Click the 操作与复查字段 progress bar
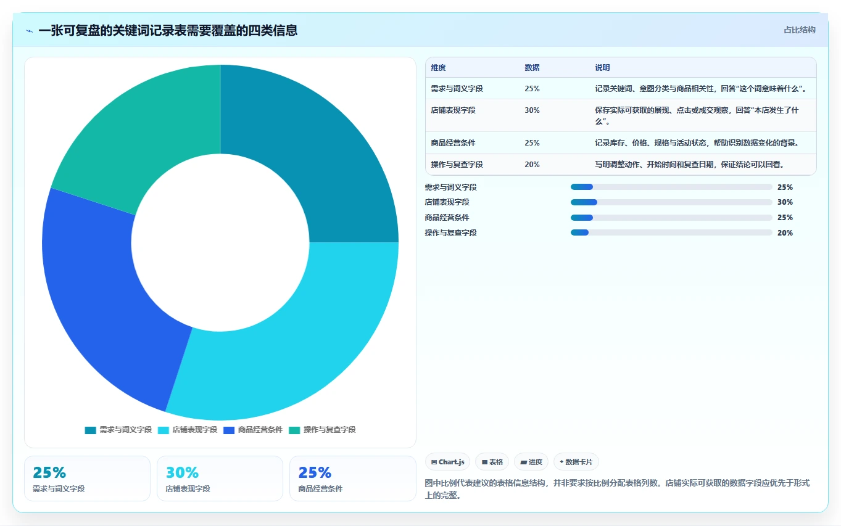The height and width of the screenshot is (526, 841). tap(671, 232)
